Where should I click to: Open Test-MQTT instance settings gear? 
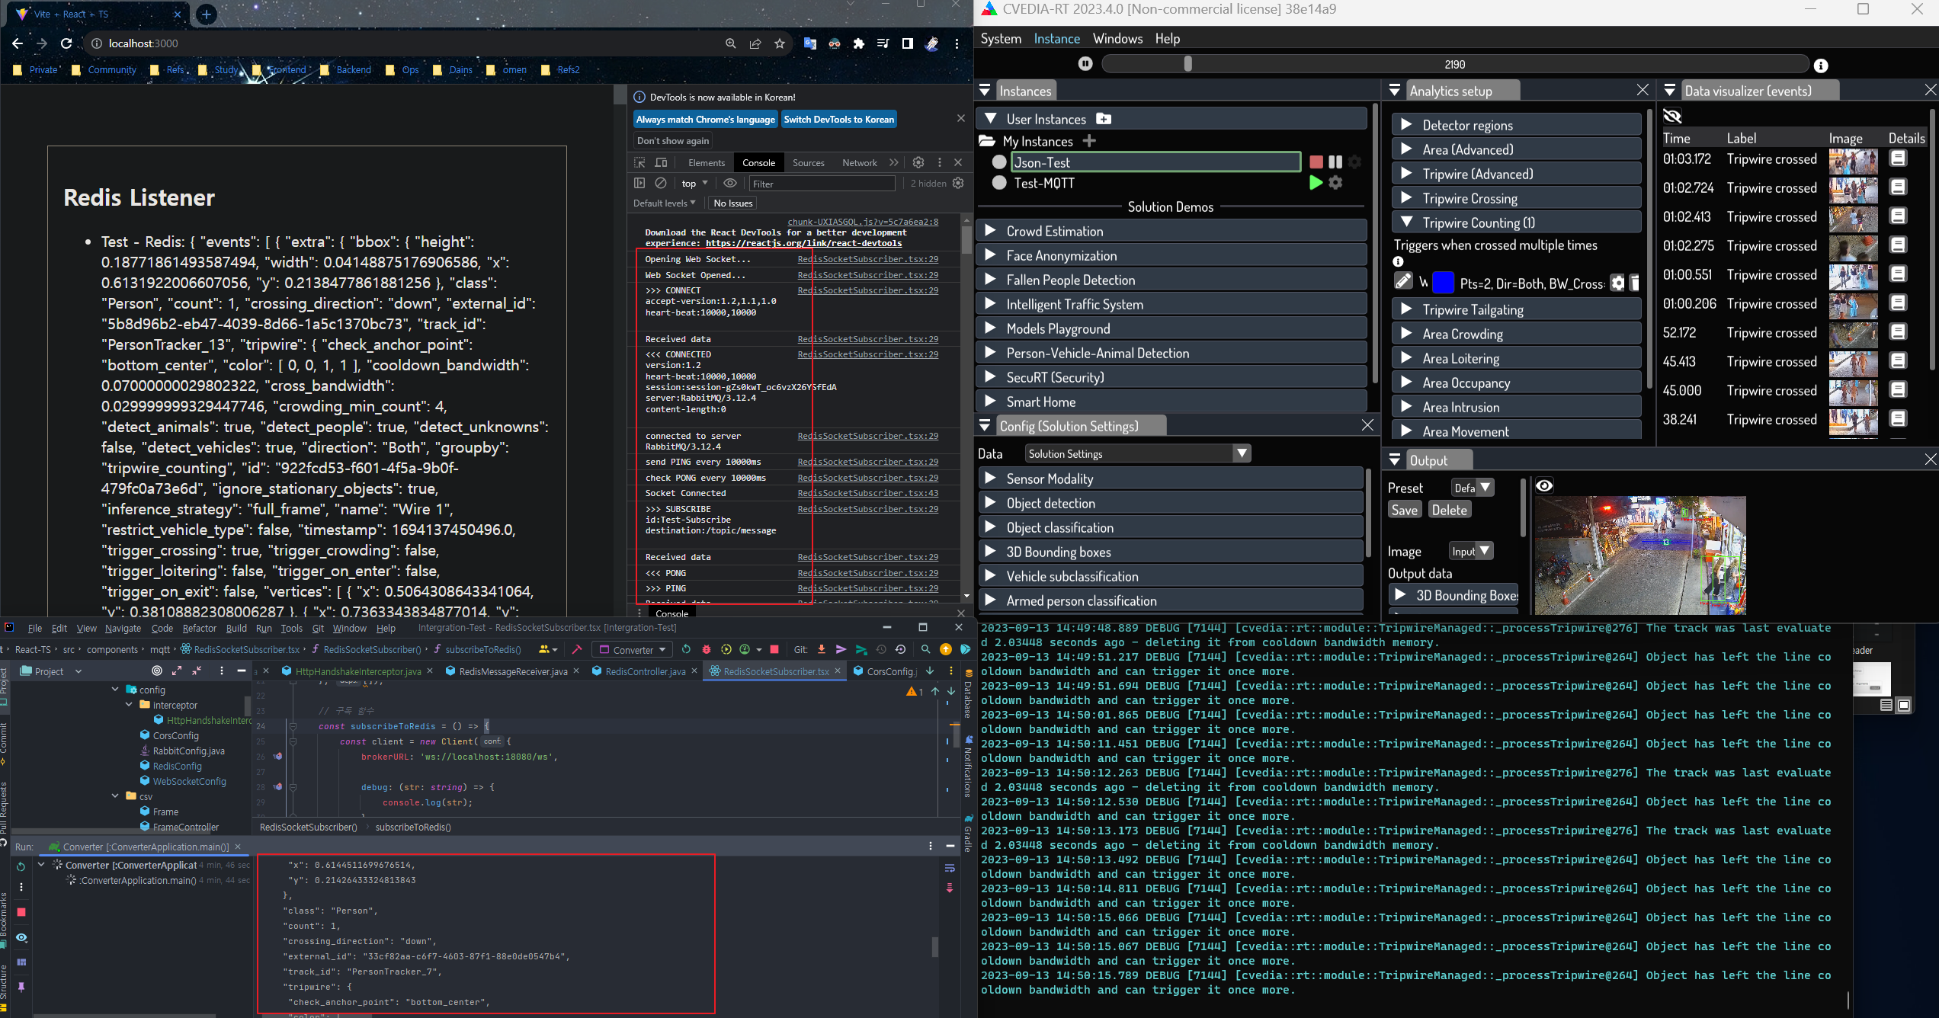(x=1335, y=183)
